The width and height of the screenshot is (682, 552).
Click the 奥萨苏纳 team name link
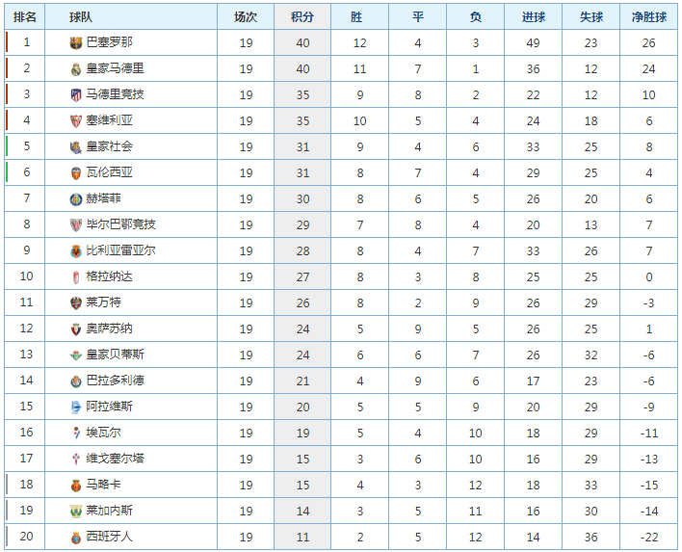coord(109,329)
